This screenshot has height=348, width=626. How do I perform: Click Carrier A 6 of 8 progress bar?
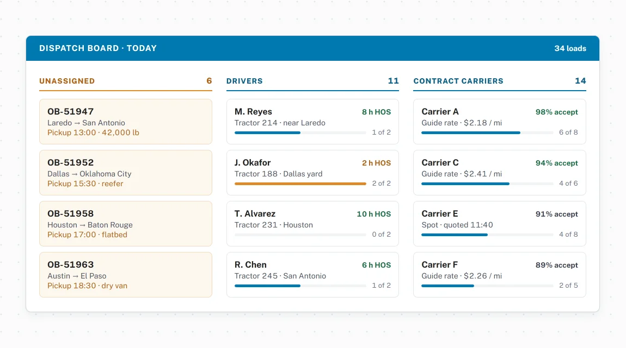488,132
